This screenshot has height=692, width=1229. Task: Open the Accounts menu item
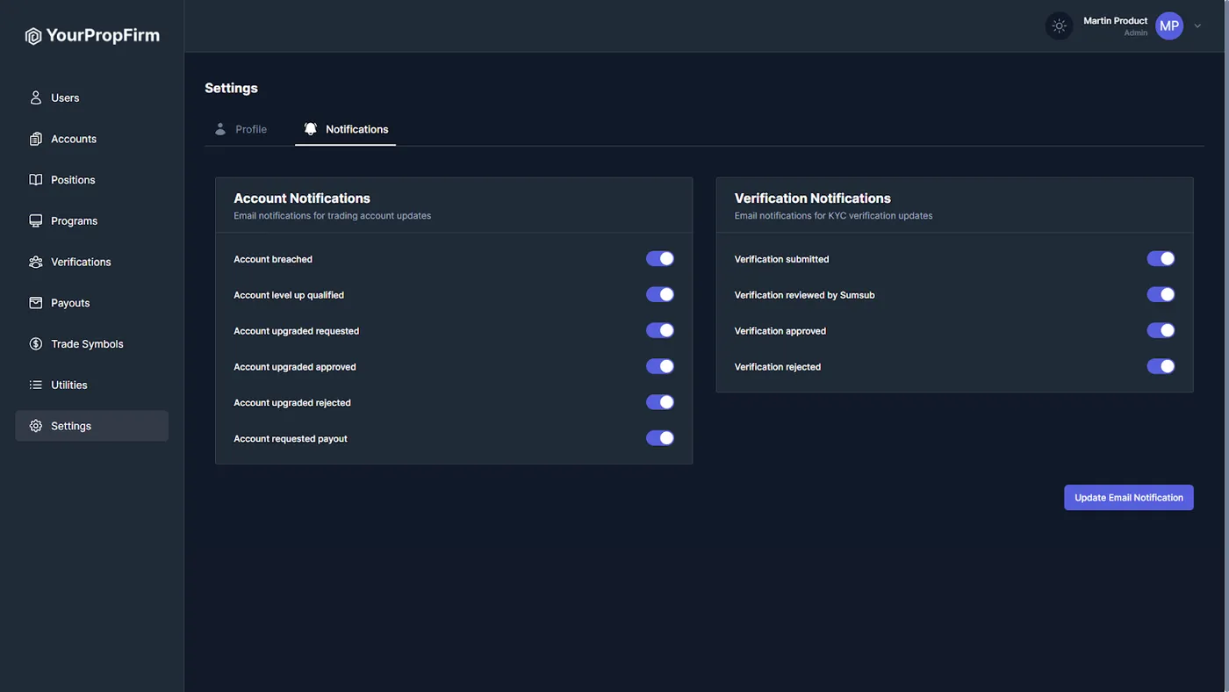[92, 139]
